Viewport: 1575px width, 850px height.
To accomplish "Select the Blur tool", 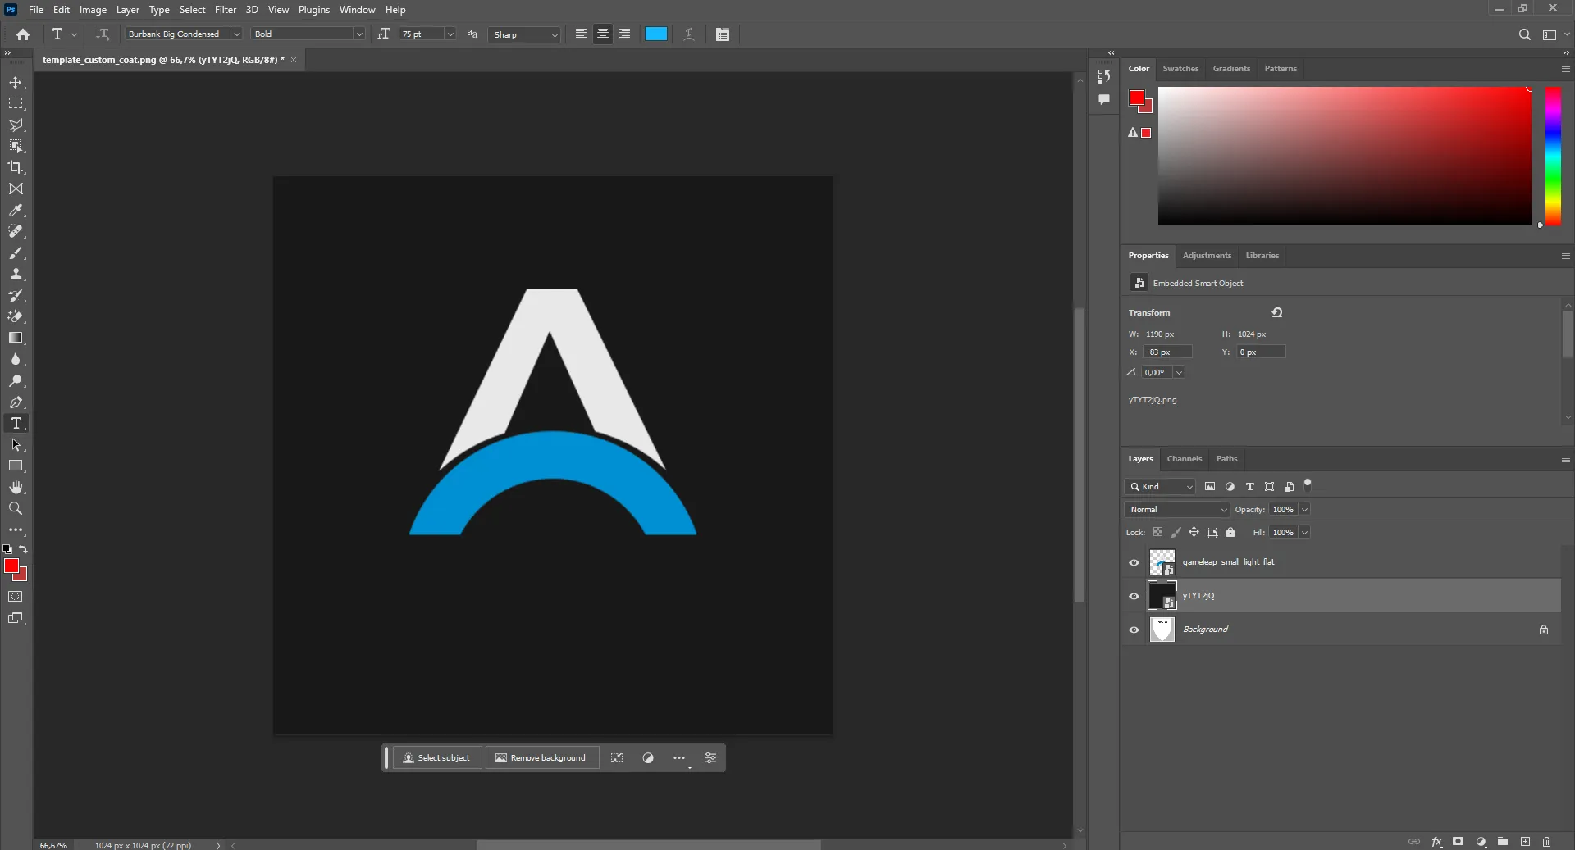I will (x=16, y=360).
